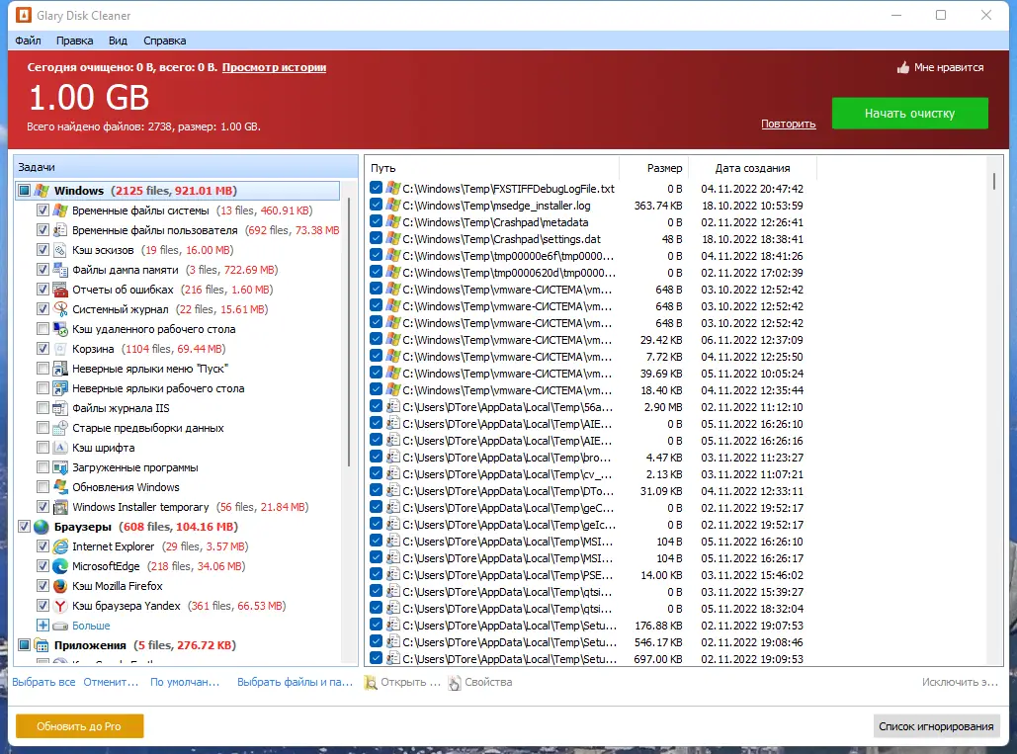Click the Microsoft Edge icon
Screen dimensions: 1017x754
point(59,566)
